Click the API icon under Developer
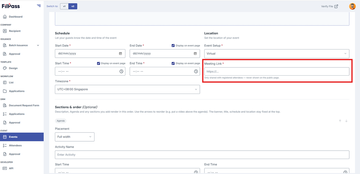360x174 pixels. [x=4, y=168]
